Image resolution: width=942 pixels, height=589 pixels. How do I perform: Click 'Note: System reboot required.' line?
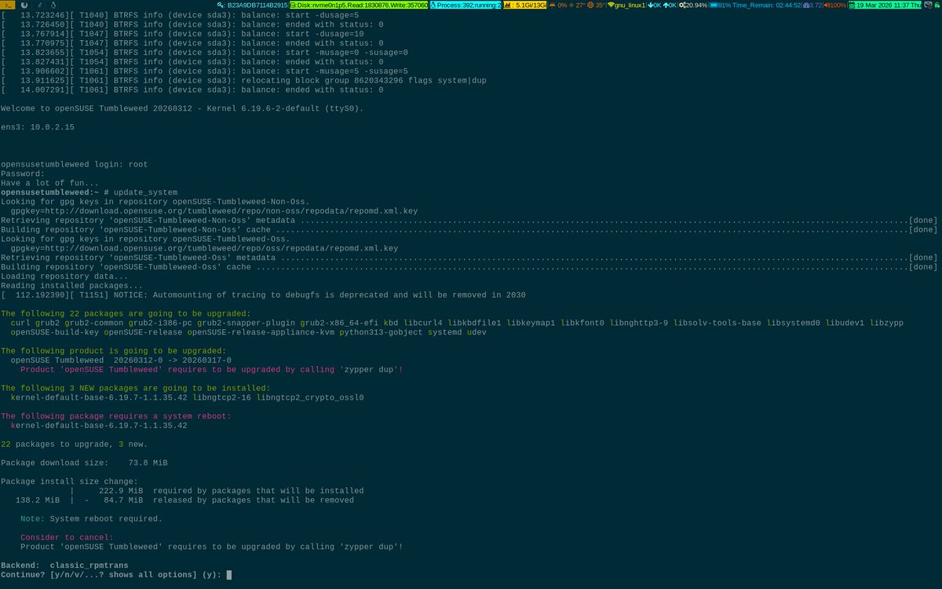(x=91, y=519)
